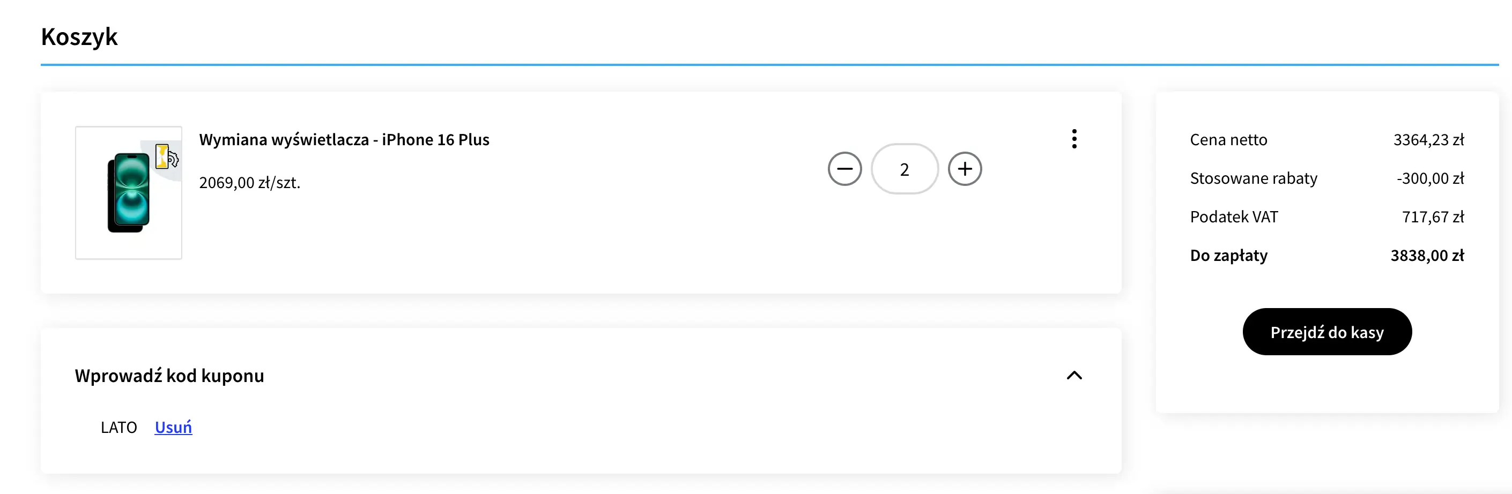Increase quantity with the plus button
The image size is (1512, 494).
[965, 169]
